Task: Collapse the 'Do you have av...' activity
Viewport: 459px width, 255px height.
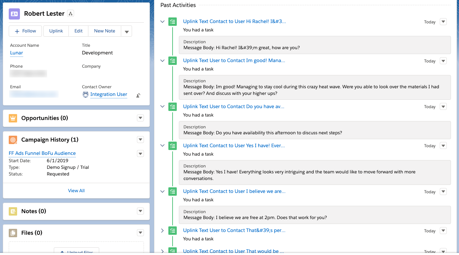Action: [x=162, y=107]
